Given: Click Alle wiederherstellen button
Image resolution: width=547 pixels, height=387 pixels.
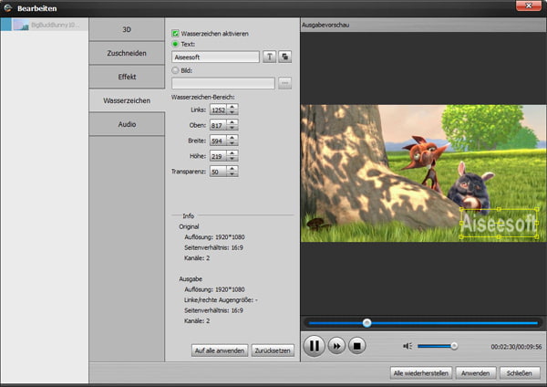Looking at the screenshot, I should coord(420,373).
